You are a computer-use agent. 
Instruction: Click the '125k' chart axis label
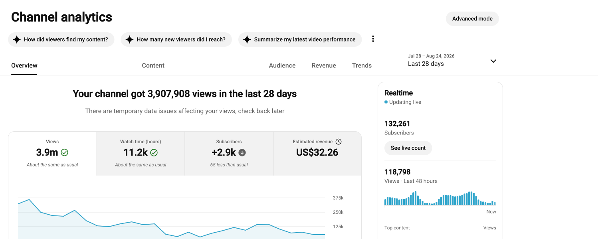(x=338, y=227)
